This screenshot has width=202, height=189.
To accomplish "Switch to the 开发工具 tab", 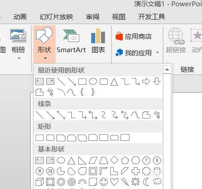I will [x=152, y=17].
